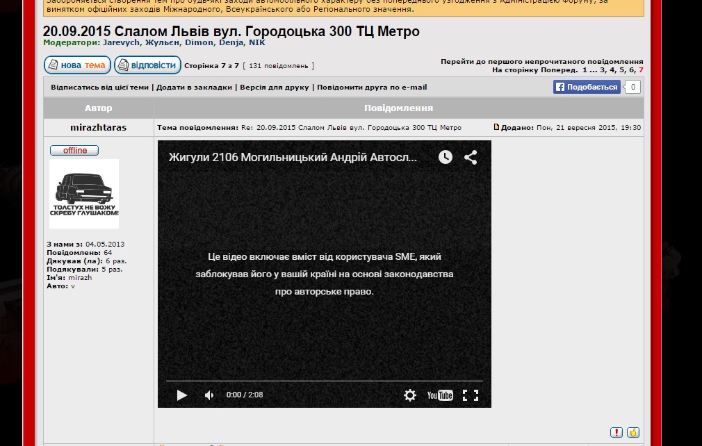Open moderator Dimon profile
The image size is (702, 446).
pyautogui.click(x=199, y=42)
